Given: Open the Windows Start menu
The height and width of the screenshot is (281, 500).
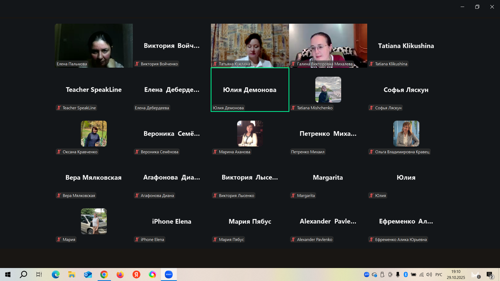Looking at the screenshot, I should [7, 275].
